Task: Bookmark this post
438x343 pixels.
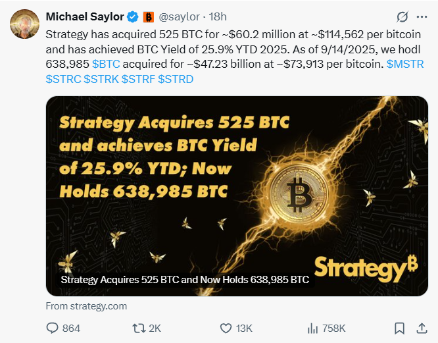Action: pyautogui.click(x=399, y=327)
